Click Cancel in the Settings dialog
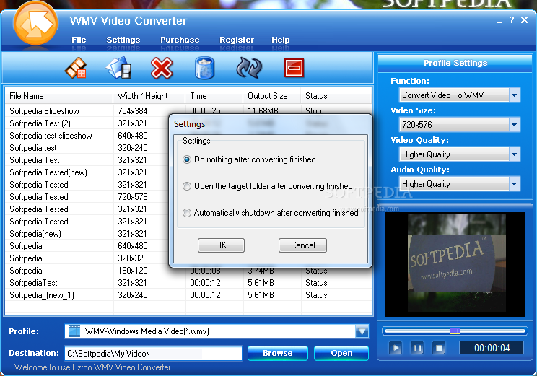The image size is (537, 376). (302, 245)
